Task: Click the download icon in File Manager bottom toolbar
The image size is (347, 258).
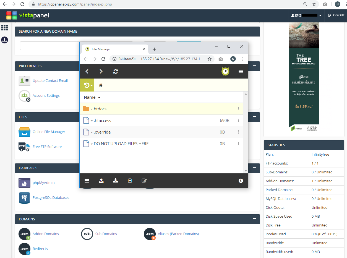Action: click(x=116, y=181)
